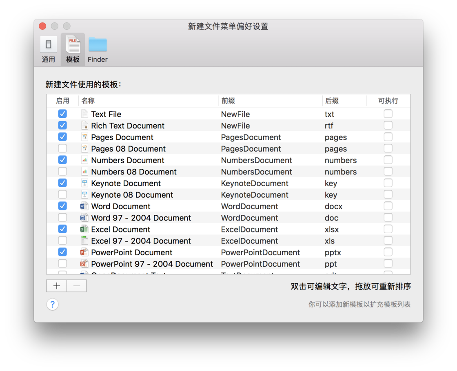Click the Rich Text Document file icon
457x371 pixels.
click(x=84, y=126)
